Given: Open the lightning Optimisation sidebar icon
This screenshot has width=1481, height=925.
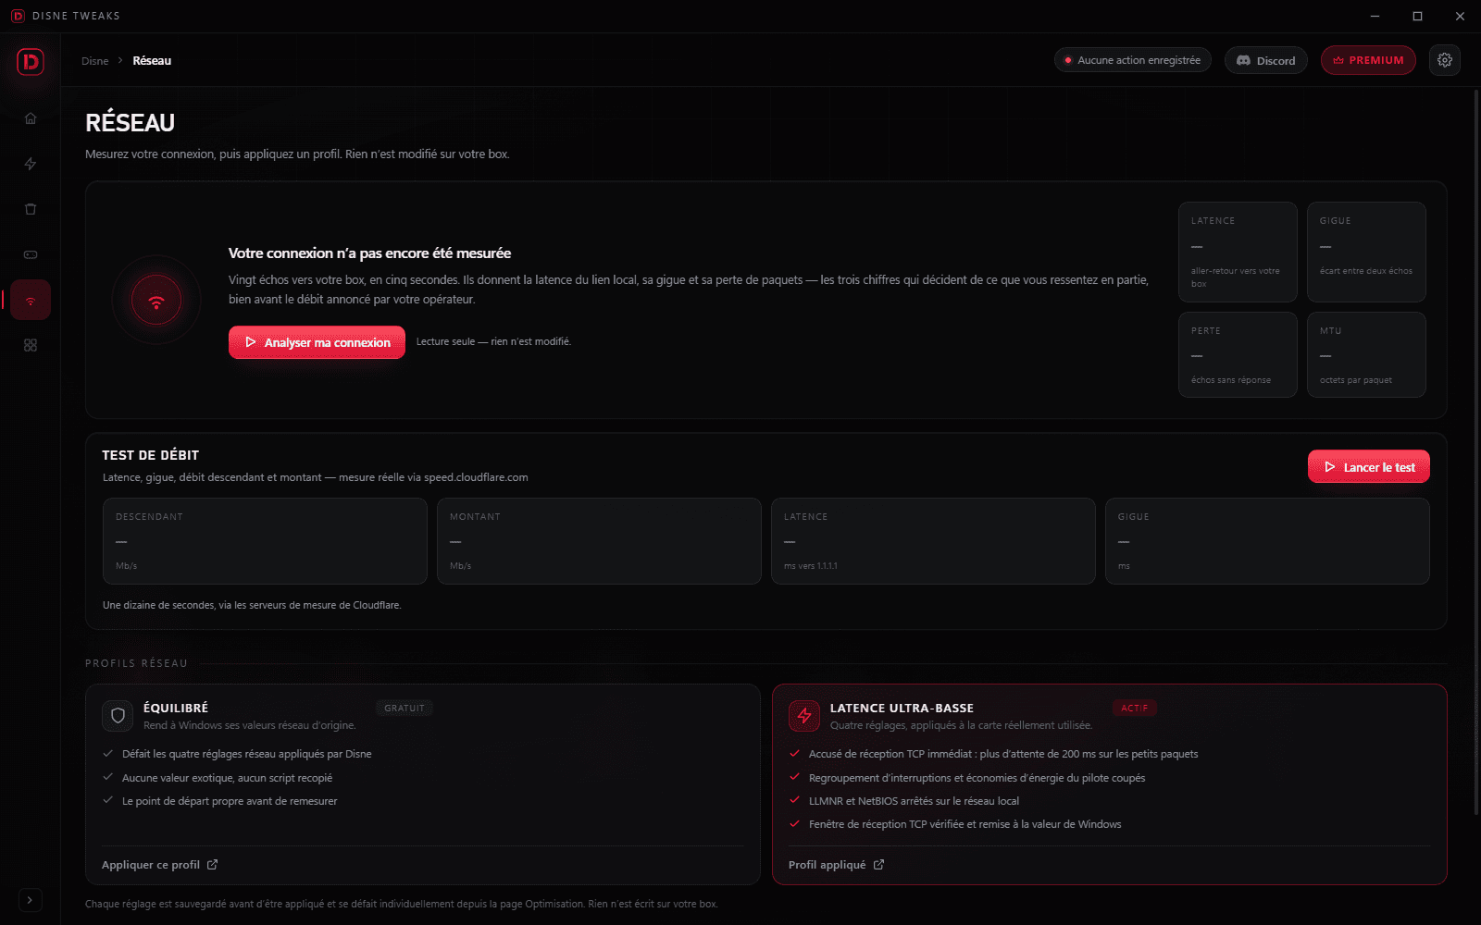Looking at the screenshot, I should coord(31,164).
